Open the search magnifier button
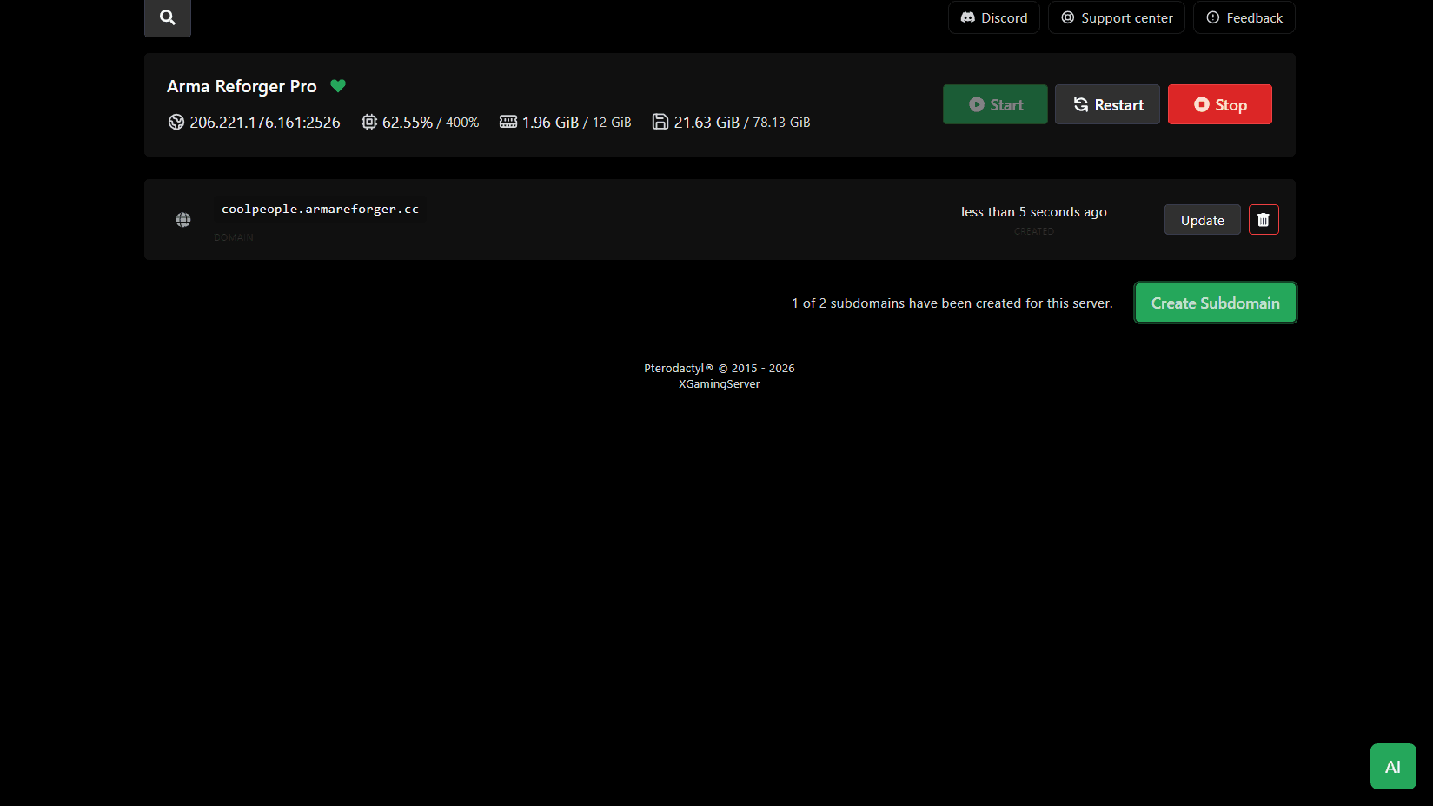Screen dimensions: 1433x806 (168, 17)
